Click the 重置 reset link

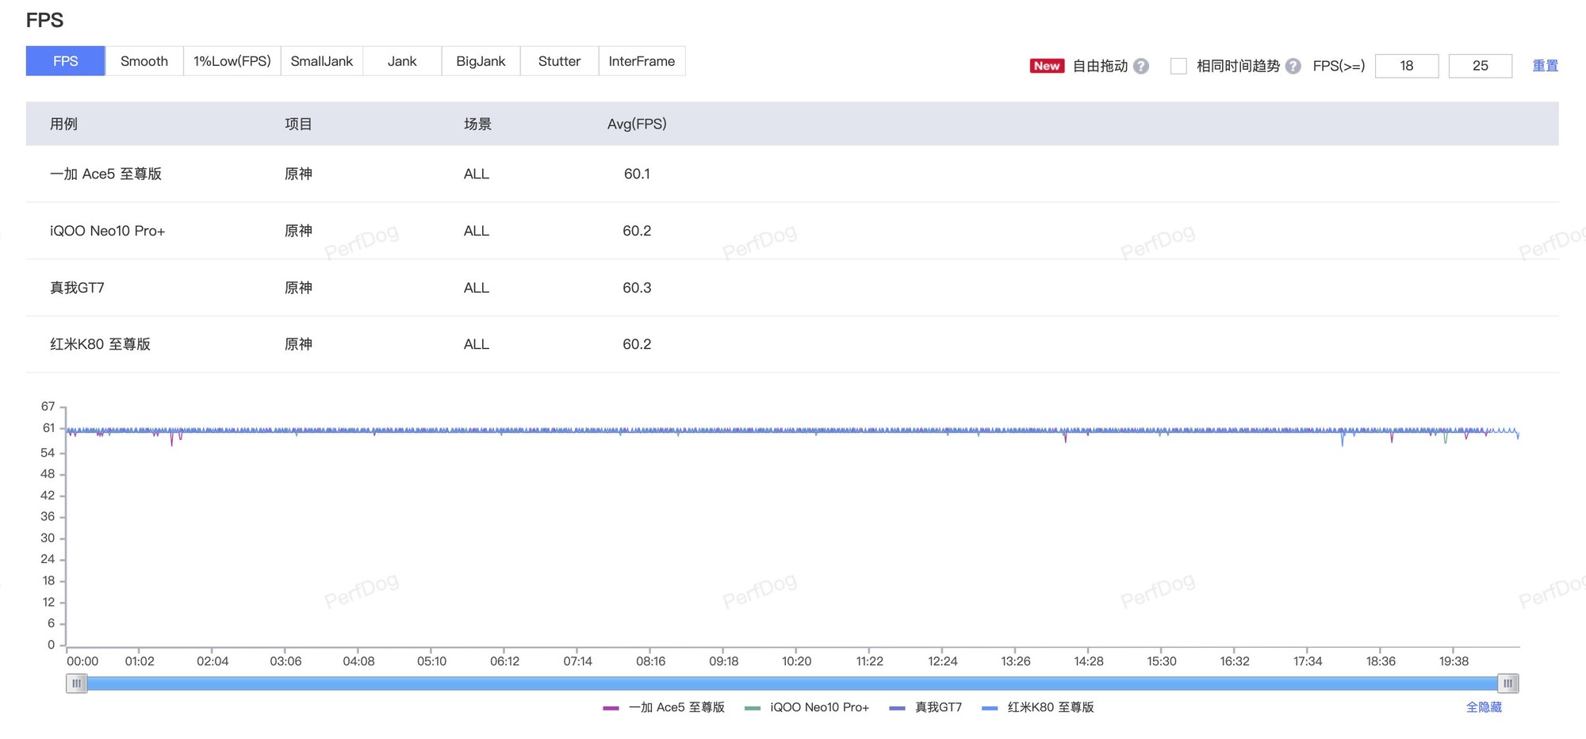coord(1545,66)
